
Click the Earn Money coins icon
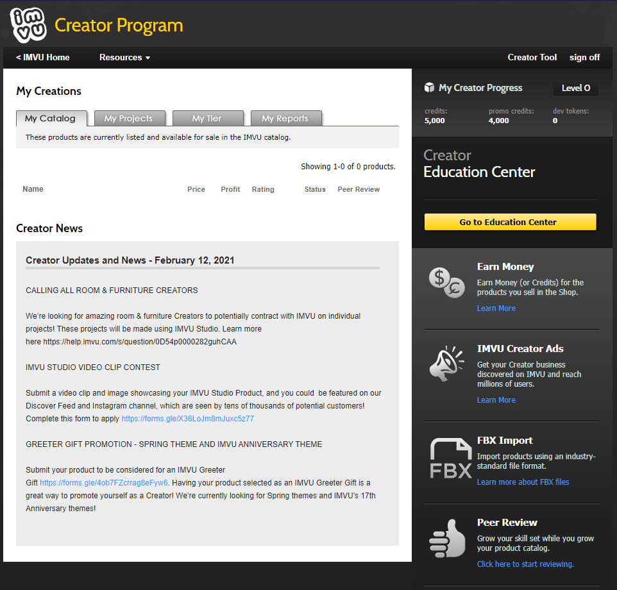coord(447,282)
